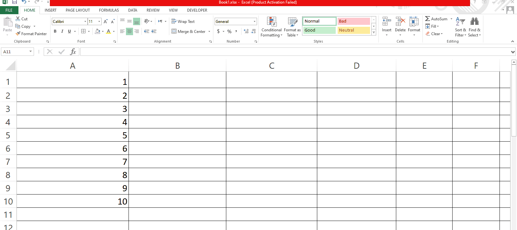Open Format as Table
The image size is (517, 230).
coord(292,27)
